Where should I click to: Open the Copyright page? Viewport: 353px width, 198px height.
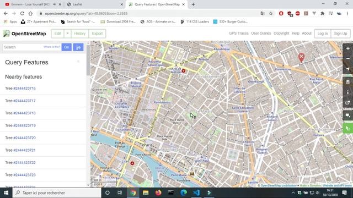tap(281, 33)
